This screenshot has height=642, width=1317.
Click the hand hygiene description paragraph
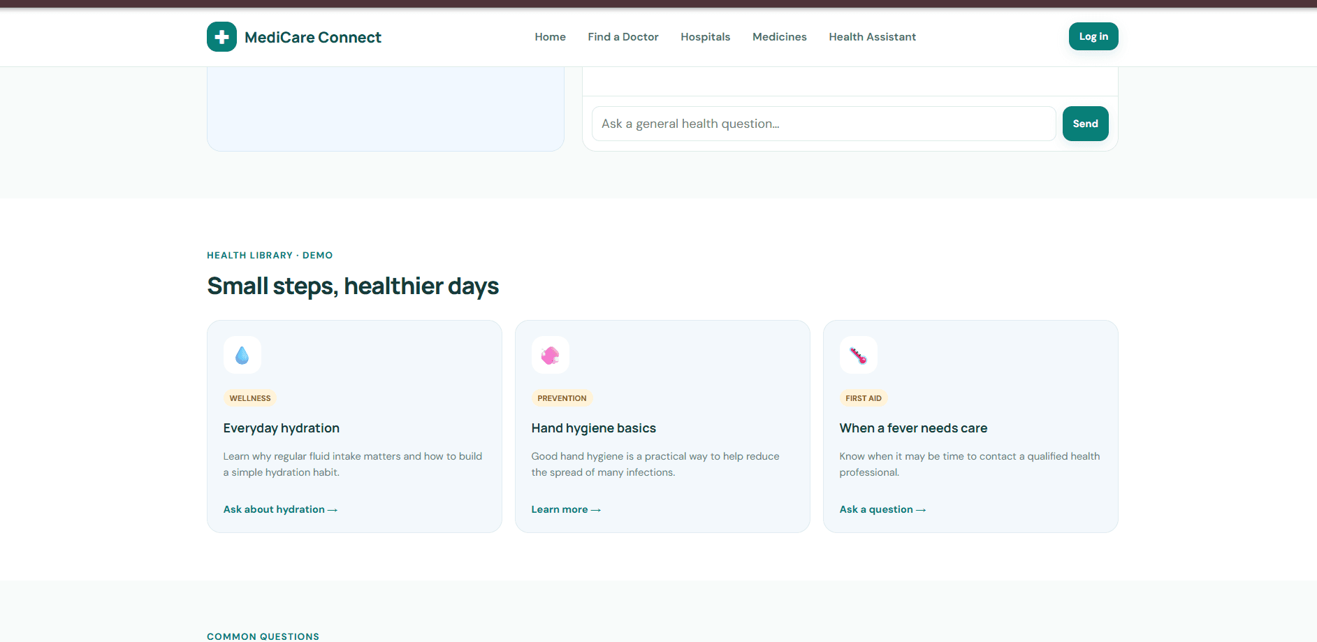click(x=655, y=465)
